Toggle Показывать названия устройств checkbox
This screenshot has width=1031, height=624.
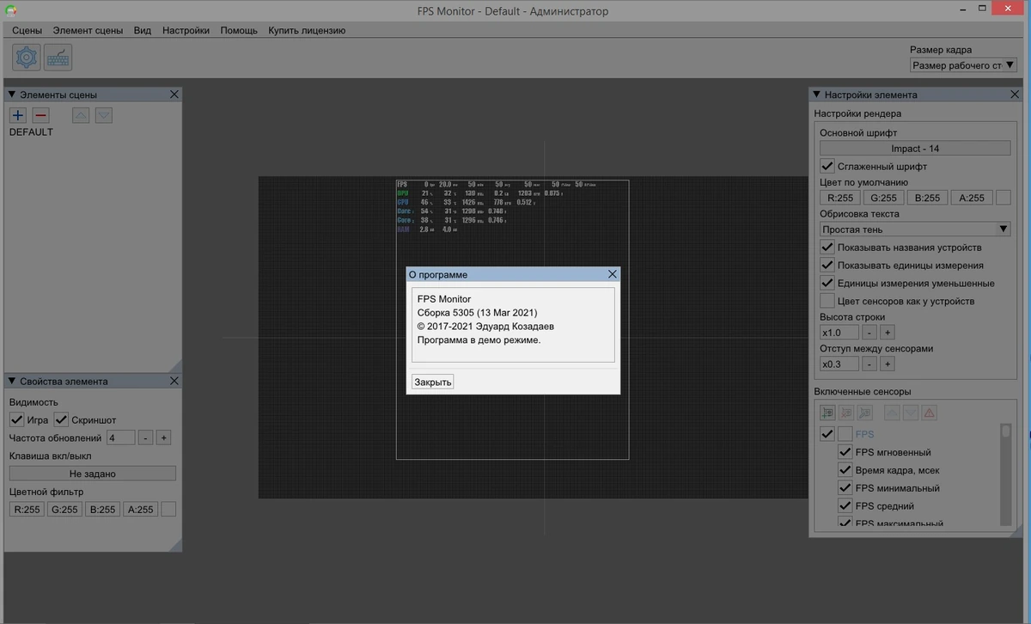point(827,248)
